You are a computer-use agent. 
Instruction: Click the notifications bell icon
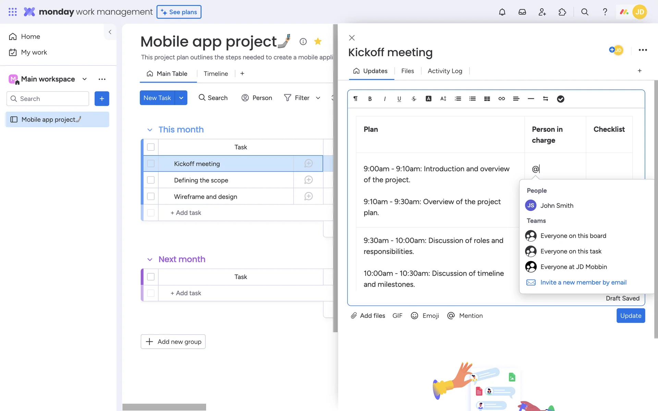pyautogui.click(x=502, y=12)
